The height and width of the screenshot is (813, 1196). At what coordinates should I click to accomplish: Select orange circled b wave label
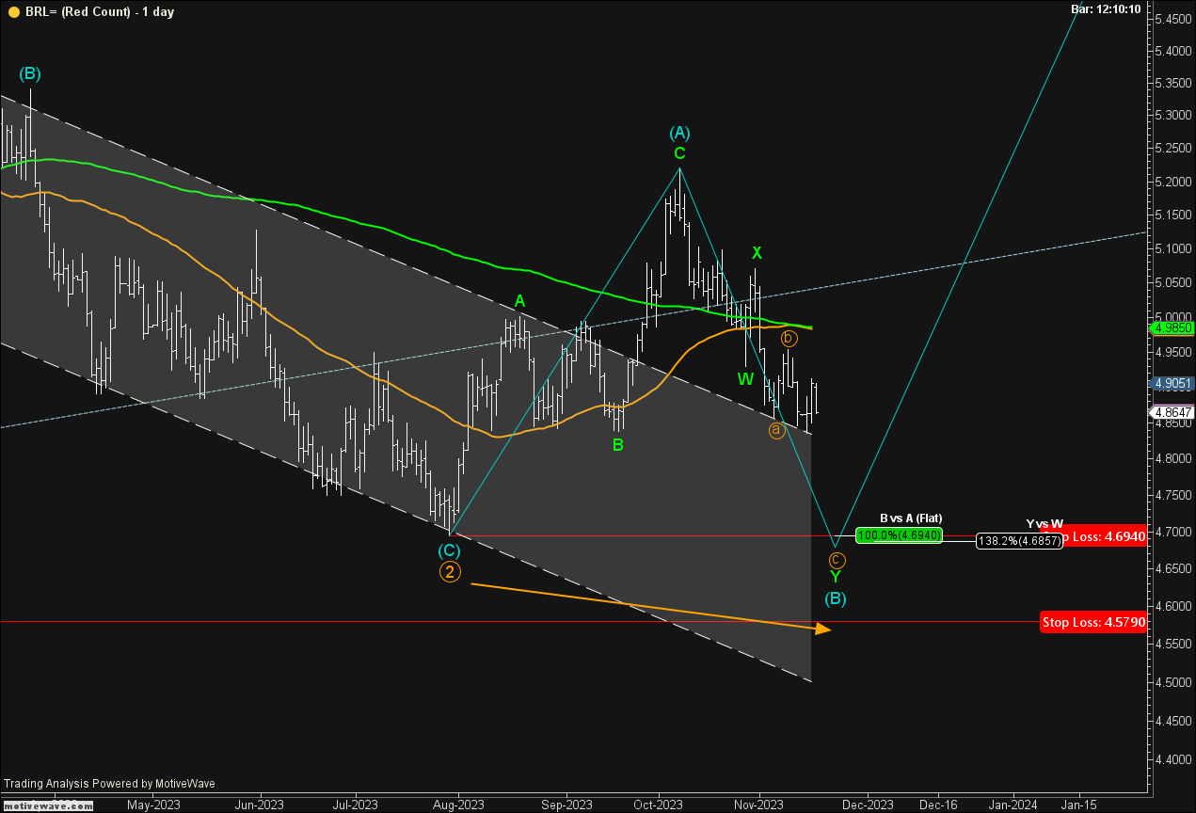click(789, 337)
